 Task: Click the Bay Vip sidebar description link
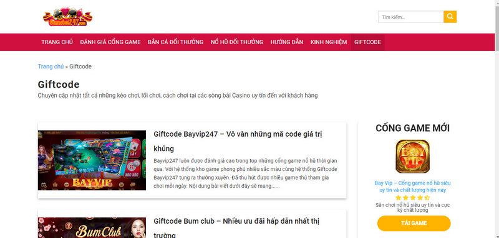pos(412,186)
